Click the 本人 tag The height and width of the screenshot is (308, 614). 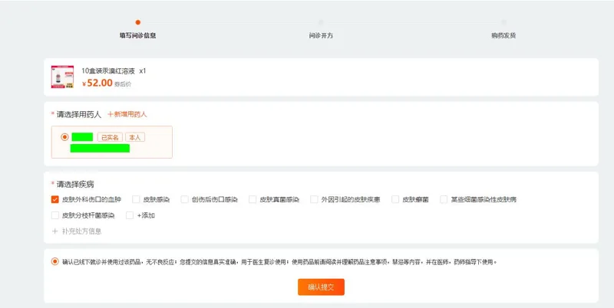point(135,137)
